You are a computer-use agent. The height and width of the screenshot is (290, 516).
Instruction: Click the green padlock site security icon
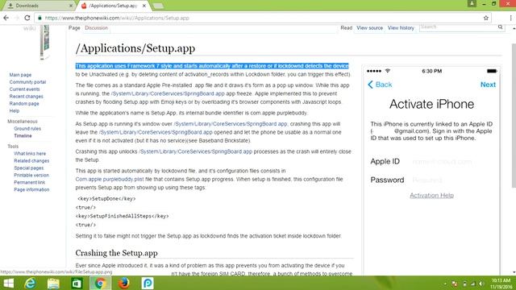pos(40,18)
